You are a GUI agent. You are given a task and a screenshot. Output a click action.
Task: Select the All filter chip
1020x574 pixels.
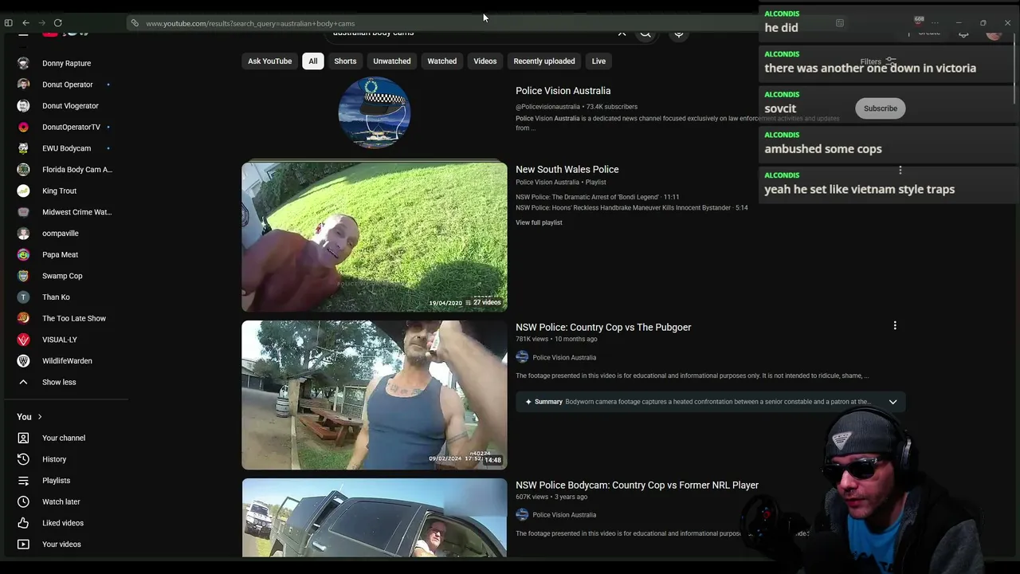[313, 61]
